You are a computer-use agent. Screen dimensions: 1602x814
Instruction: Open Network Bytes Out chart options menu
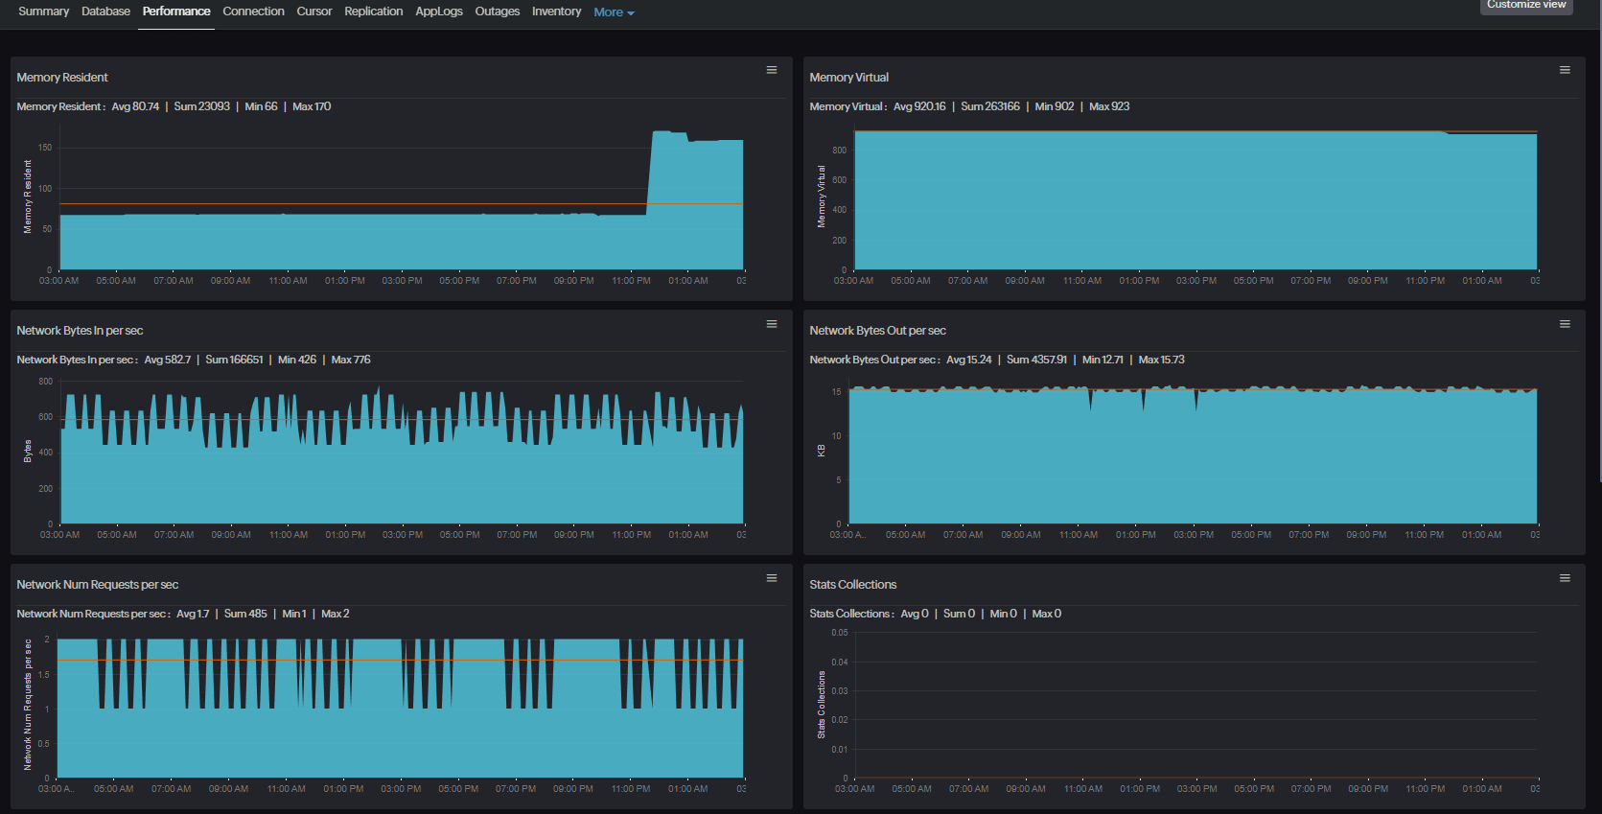tap(1564, 324)
